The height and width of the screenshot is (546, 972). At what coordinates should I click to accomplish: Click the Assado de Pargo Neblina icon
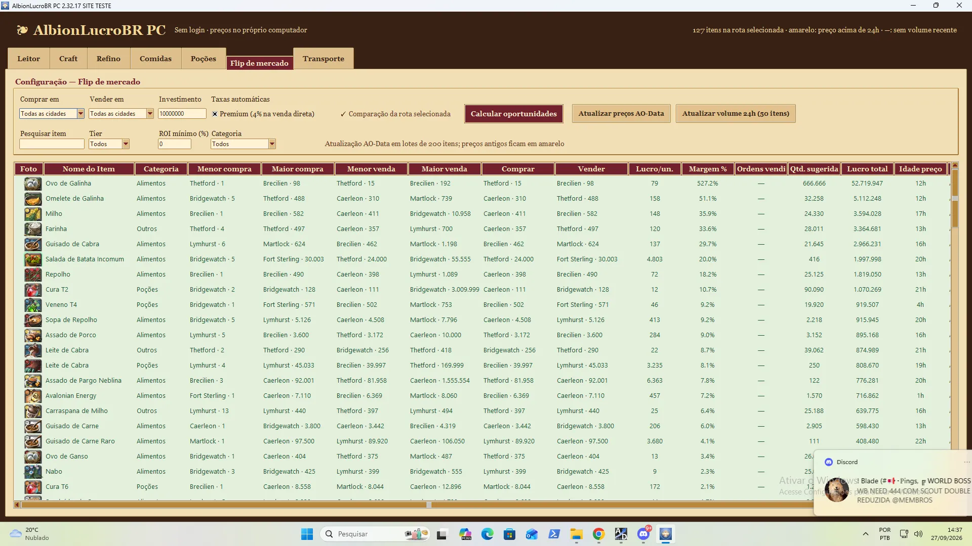tap(33, 381)
